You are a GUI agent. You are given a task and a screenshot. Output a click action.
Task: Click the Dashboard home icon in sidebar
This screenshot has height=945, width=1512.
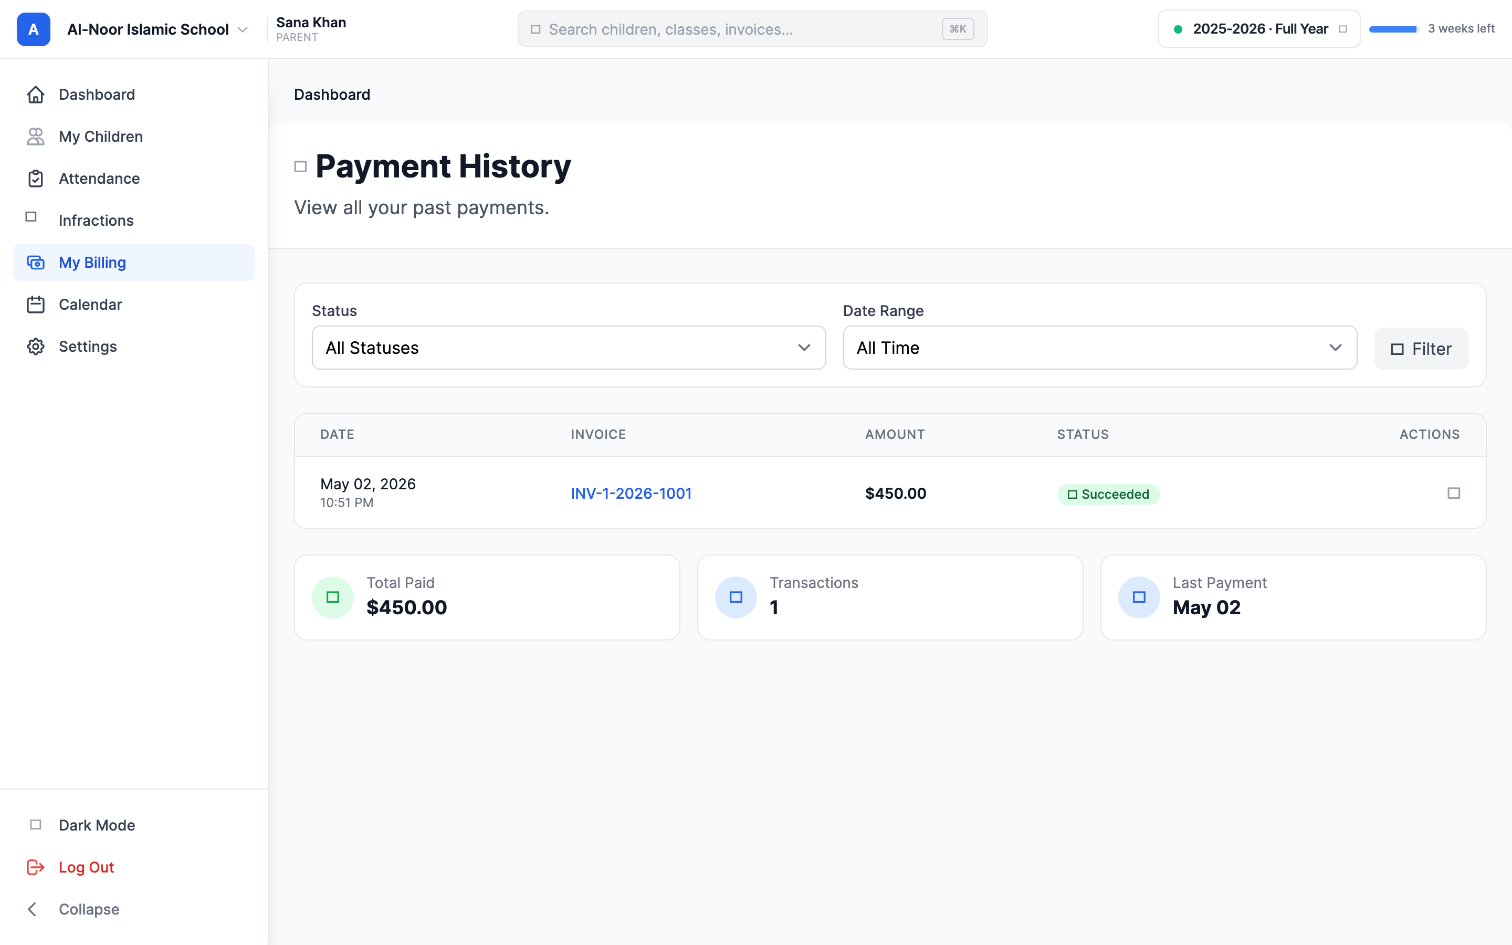[x=36, y=94]
